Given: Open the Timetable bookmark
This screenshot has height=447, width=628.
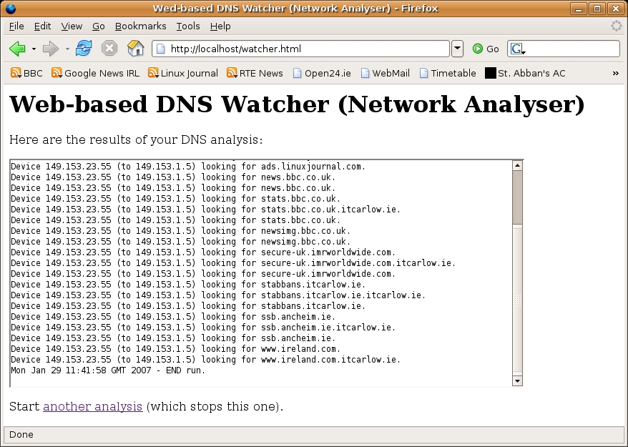Looking at the screenshot, I should pyautogui.click(x=447, y=73).
